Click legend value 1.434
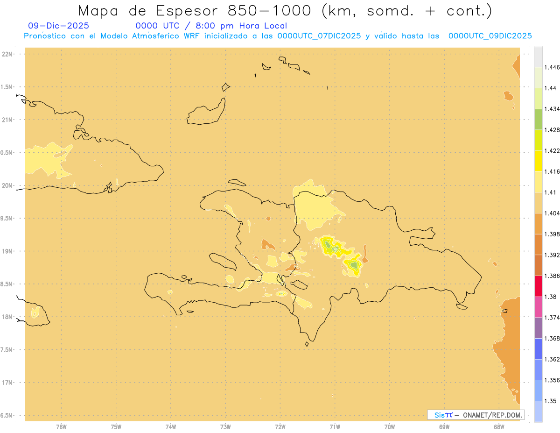560x433 pixels. point(552,109)
